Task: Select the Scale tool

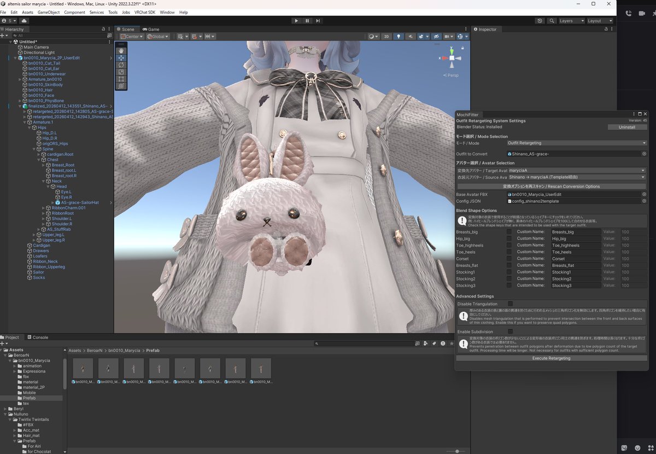Action: click(121, 72)
